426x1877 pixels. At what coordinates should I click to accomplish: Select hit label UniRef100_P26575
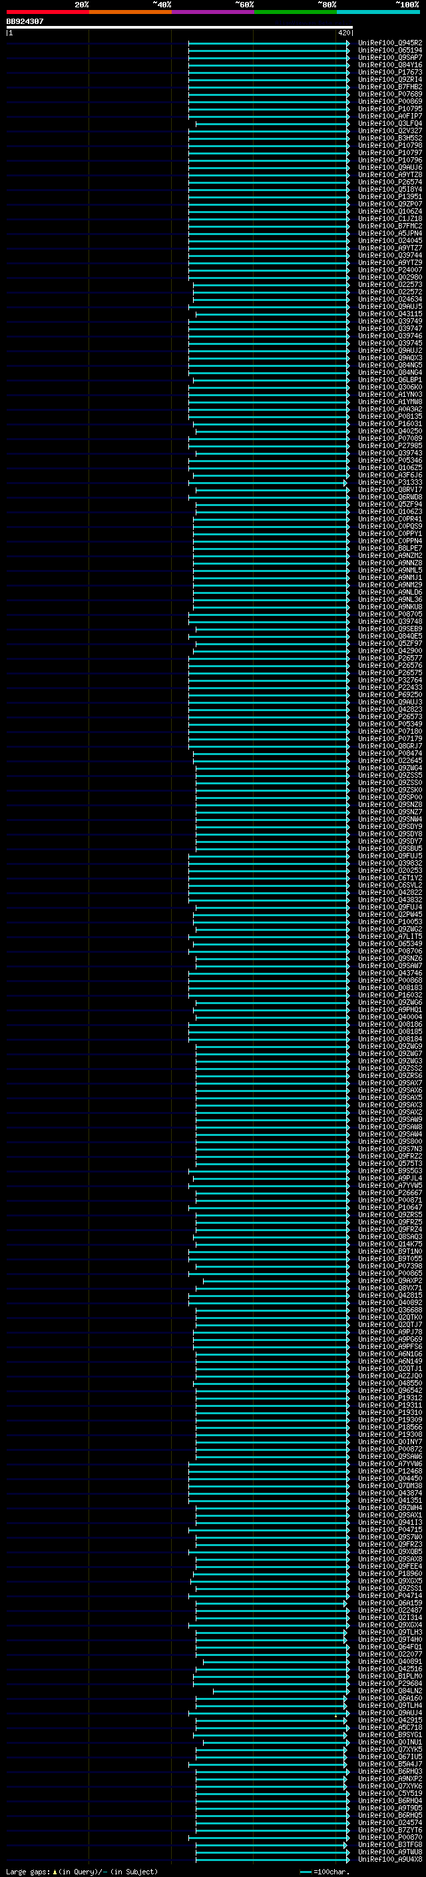pyautogui.click(x=389, y=672)
